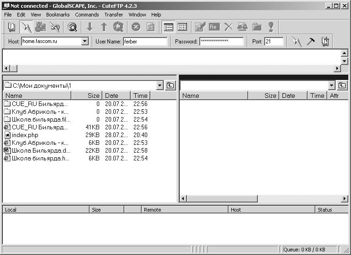Switch to detailed list view
The width and height of the screenshot is (351, 255).
coord(182,27)
